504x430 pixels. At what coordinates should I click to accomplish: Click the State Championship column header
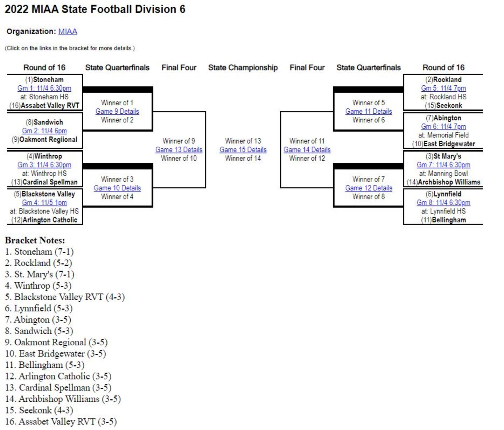[x=243, y=68]
